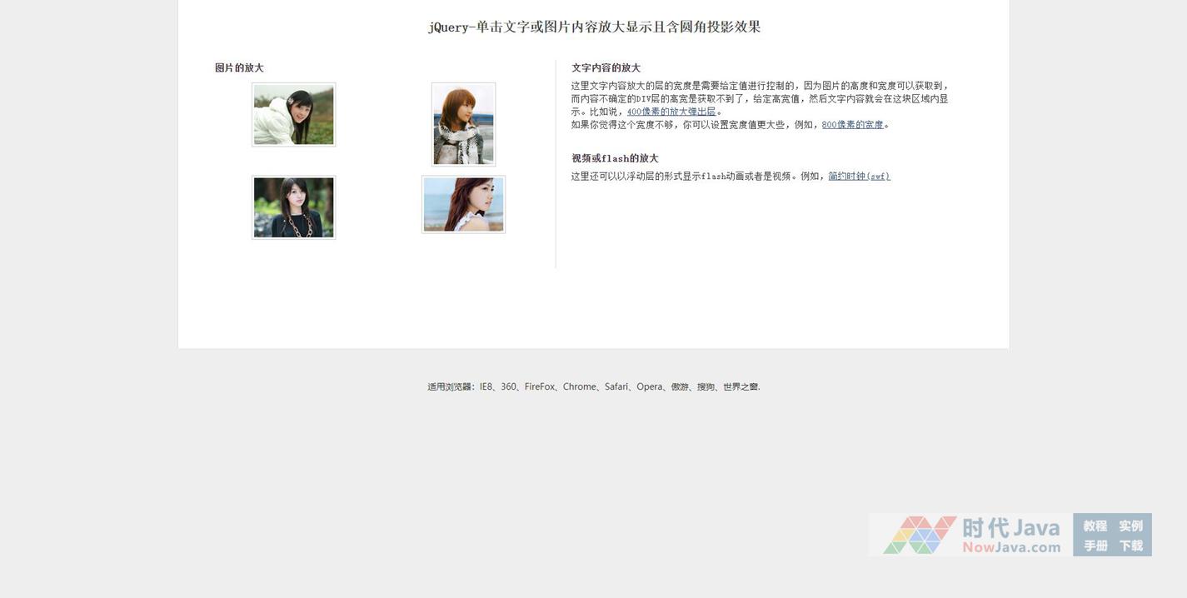Click the 图片的放大 section heading
This screenshot has height=598, width=1187.
(x=239, y=68)
